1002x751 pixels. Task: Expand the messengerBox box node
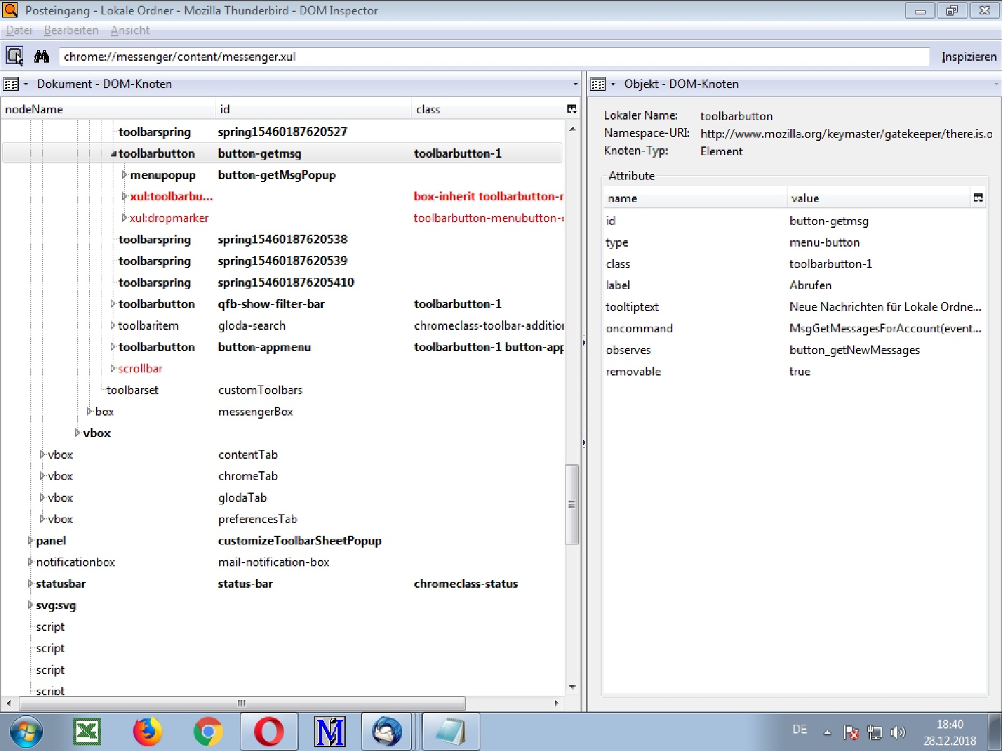click(90, 411)
